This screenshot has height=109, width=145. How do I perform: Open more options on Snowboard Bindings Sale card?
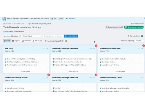142,48
